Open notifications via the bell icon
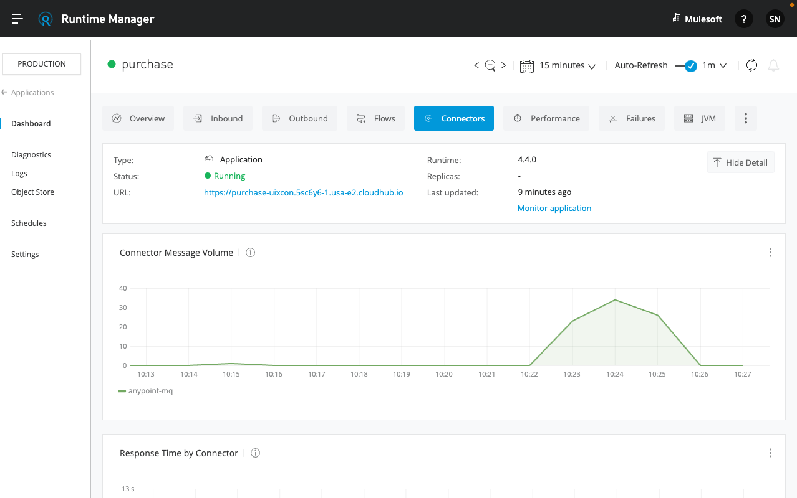This screenshot has height=498, width=797. [x=773, y=65]
